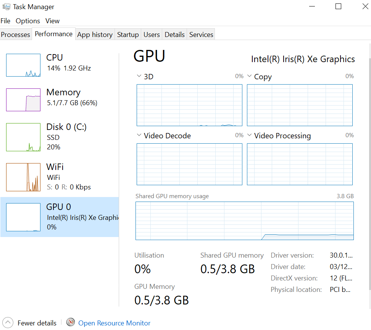Maximize the Task Manager window
This screenshot has height=330, width=371.
pyautogui.click(x=338, y=6)
